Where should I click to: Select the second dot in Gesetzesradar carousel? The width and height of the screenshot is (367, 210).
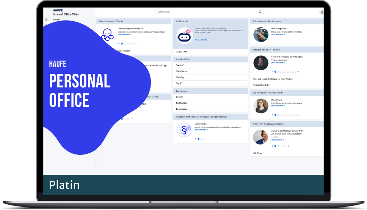coord(201,139)
